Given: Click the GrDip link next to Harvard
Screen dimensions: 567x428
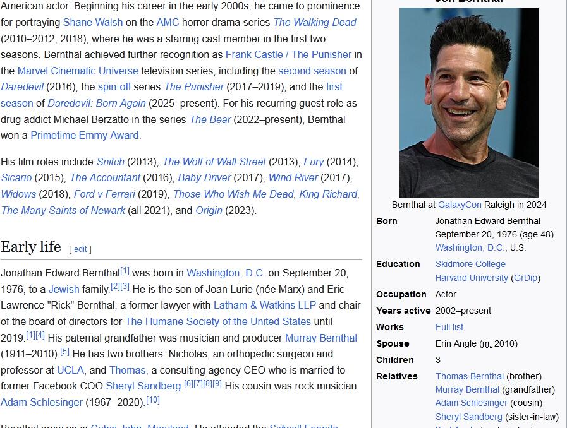Looking at the screenshot, I should pos(526,278).
